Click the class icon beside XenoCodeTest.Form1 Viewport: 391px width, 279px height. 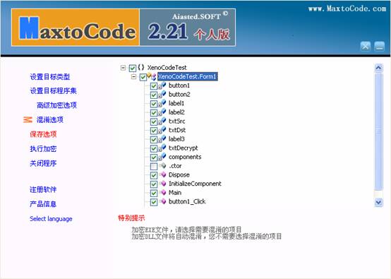(152, 76)
